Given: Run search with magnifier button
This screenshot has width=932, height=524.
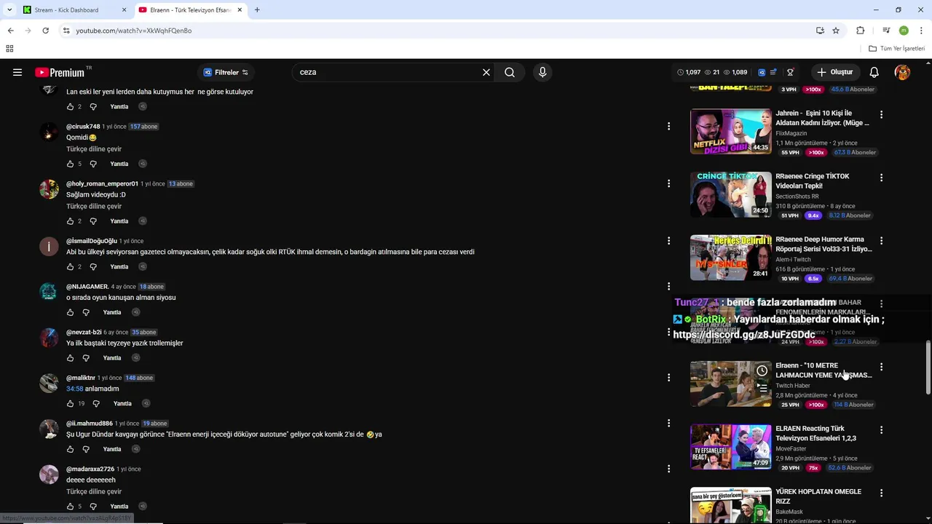Looking at the screenshot, I should [510, 72].
